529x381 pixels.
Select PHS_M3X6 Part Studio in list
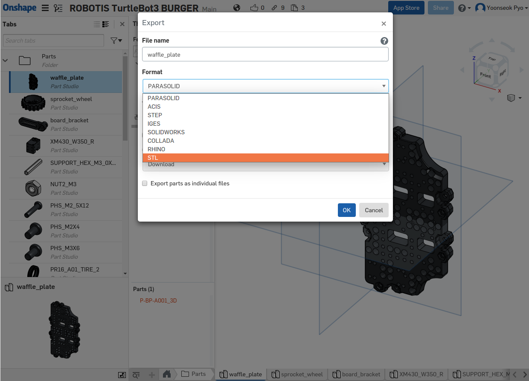point(65,252)
